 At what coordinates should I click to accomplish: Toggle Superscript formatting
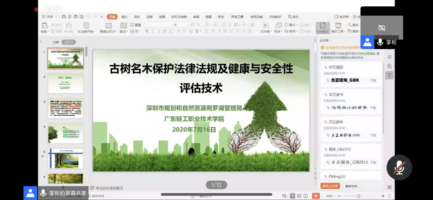coord(178,31)
